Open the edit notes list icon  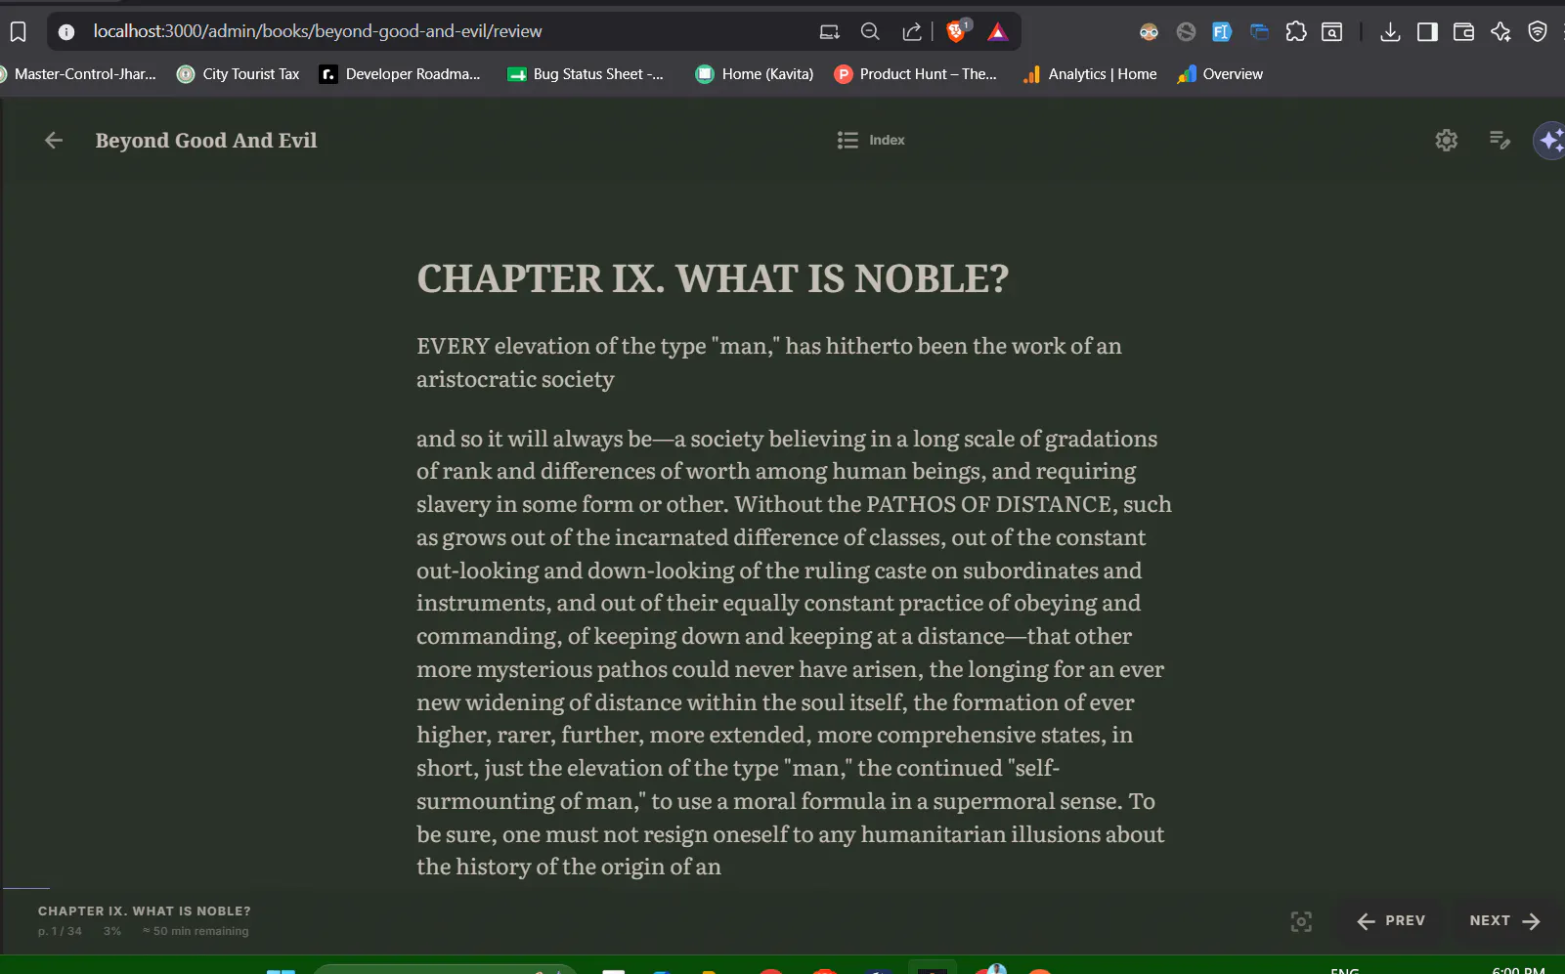1500,141
